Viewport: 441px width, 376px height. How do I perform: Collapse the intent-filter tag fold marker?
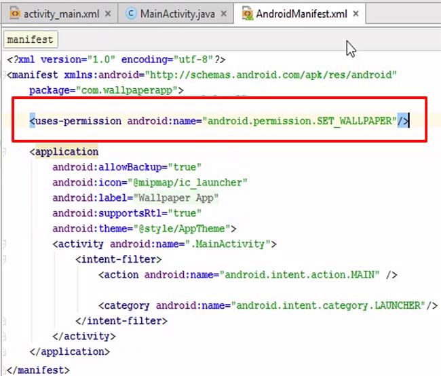(4, 259)
